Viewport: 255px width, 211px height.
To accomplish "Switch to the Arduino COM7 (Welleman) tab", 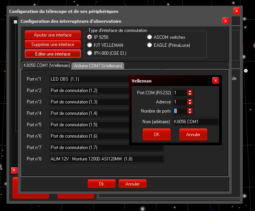I will coord(98,66).
